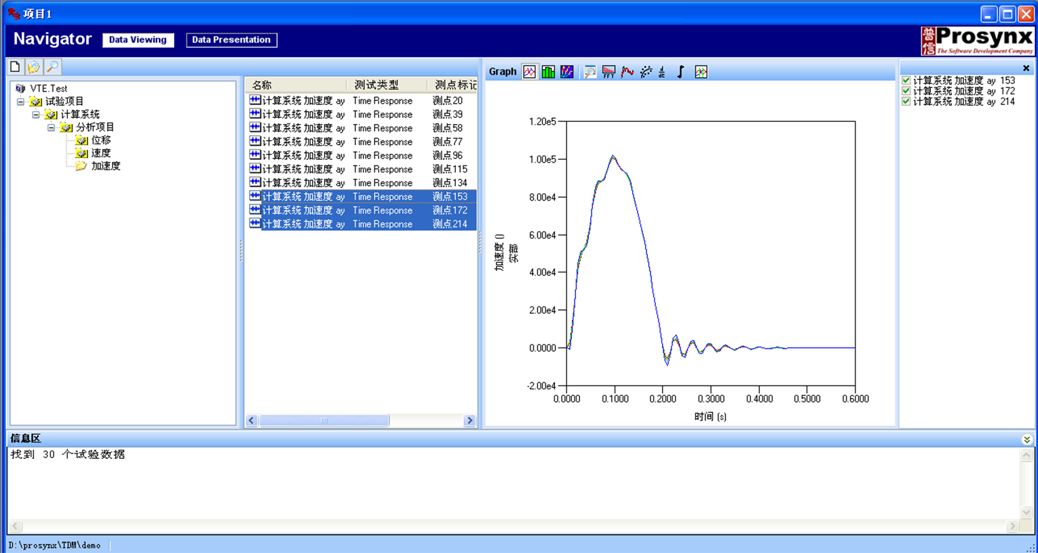Disable the 计算系统 加速度 ay 214 checkbox
Screen dimensions: 1038x553
906,102
